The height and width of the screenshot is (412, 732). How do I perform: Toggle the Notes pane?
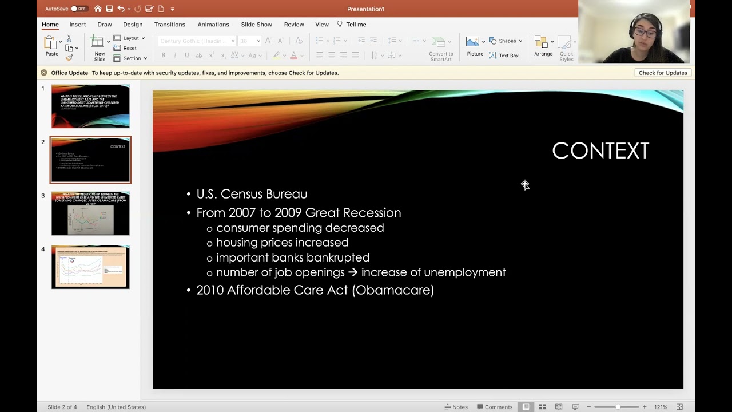pyautogui.click(x=456, y=407)
